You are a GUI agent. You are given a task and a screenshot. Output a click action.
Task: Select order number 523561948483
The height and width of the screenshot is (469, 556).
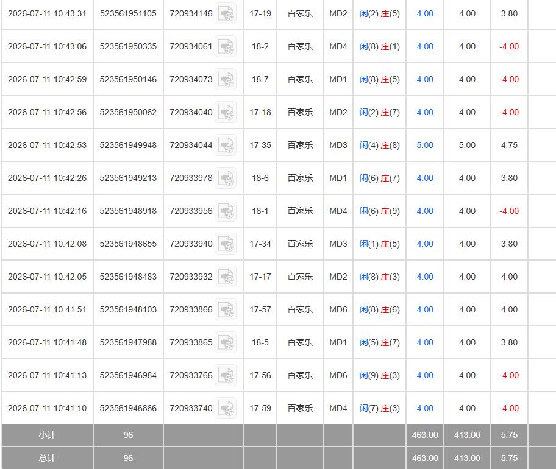pyautogui.click(x=128, y=277)
